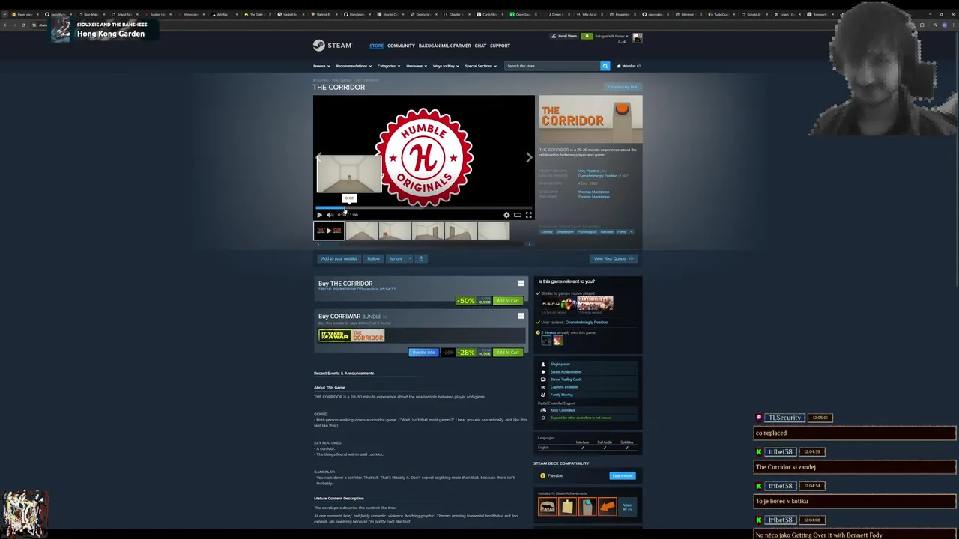Click Add to your wishlist
The height and width of the screenshot is (539, 959).
[x=339, y=258]
